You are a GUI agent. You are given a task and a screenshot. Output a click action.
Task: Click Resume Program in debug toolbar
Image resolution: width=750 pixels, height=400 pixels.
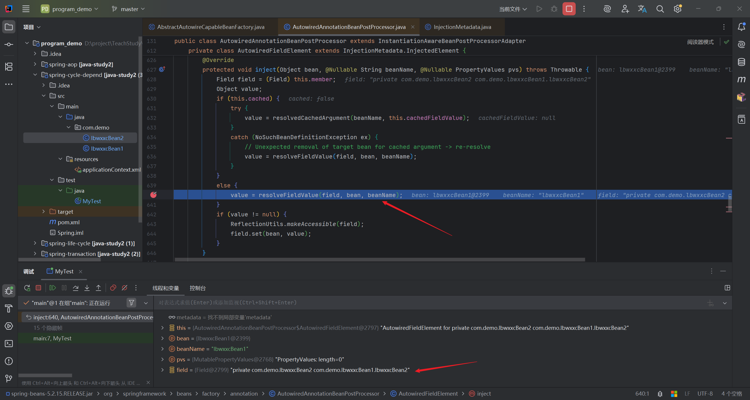click(x=53, y=288)
